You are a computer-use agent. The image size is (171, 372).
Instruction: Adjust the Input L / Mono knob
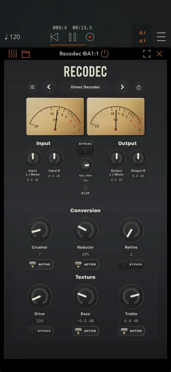pos(33,158)
